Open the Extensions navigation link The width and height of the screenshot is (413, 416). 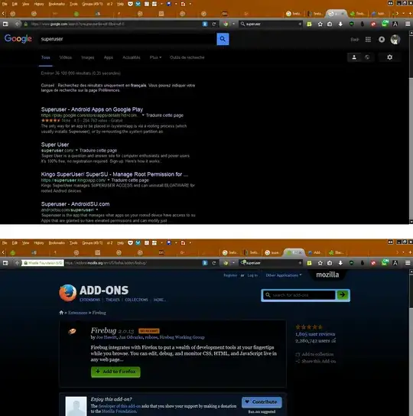(90, 300)
